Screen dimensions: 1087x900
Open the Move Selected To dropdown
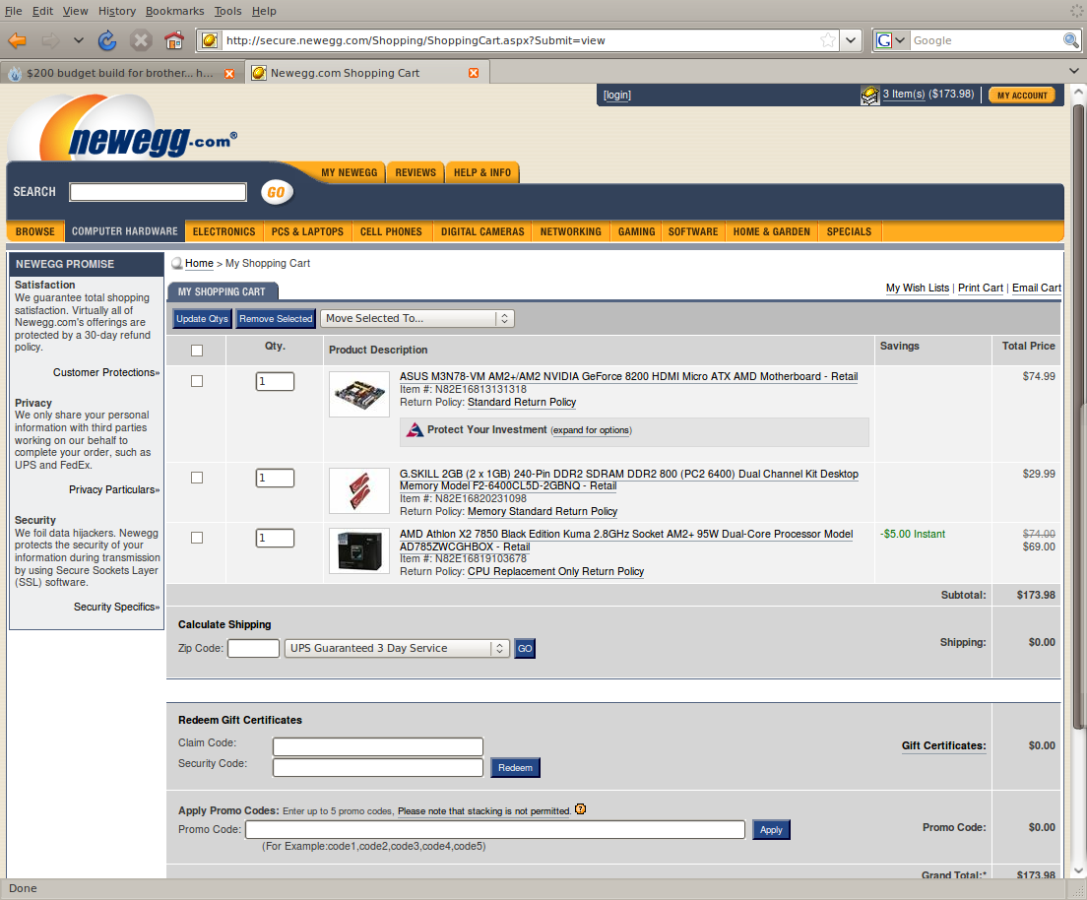[x=416, y=318]
